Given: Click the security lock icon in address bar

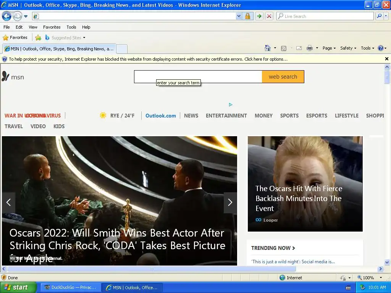Looking at the screenshot, I should (247, 16).
